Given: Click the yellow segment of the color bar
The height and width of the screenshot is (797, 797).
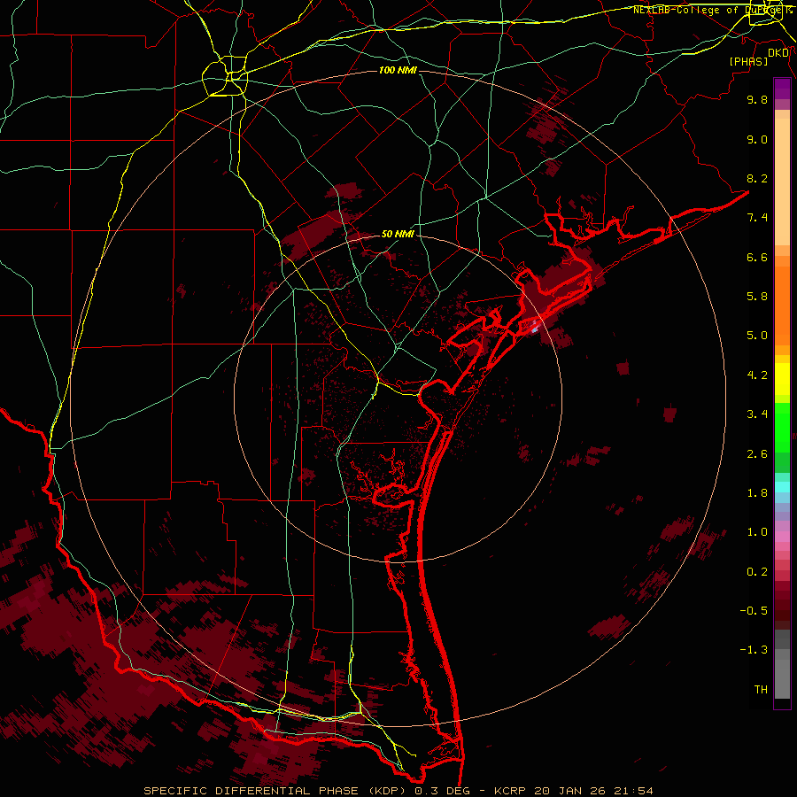Looking at the screenshot, I should tap(782, 379).
